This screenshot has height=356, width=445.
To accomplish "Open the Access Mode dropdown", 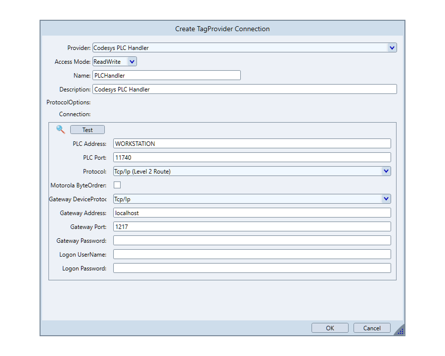I will click(132, 62).
